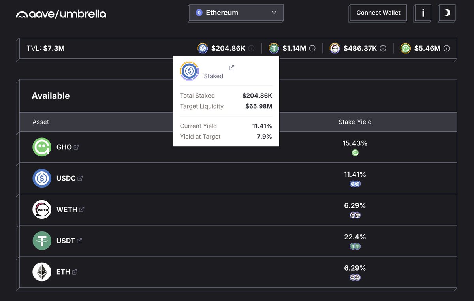This screenshot has width=474, height=301.
Task: Click the USDC asset icon in table
Action: [x=42, y=178]
